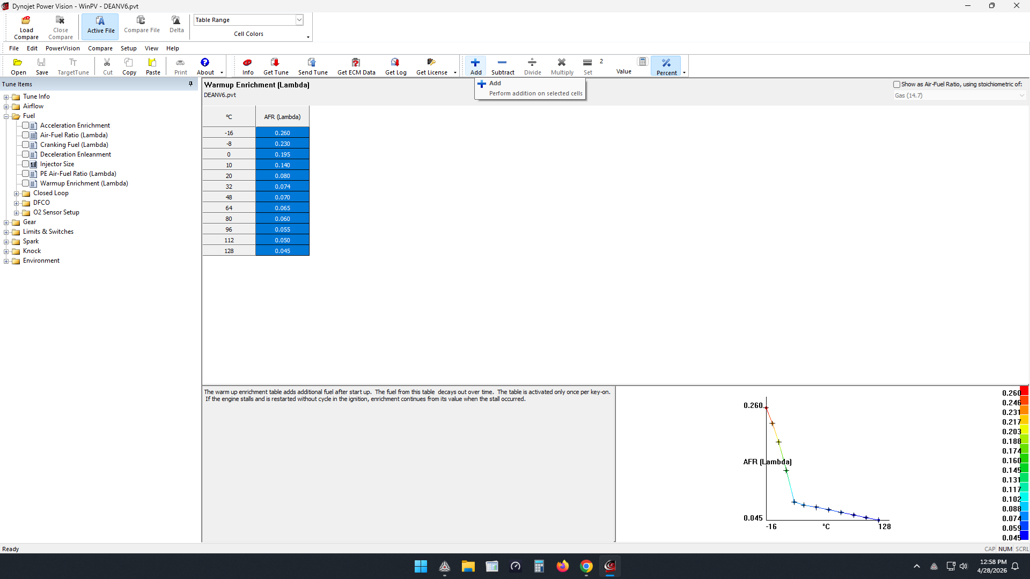
Task: Click the Active File button
Action: (100, 25)
